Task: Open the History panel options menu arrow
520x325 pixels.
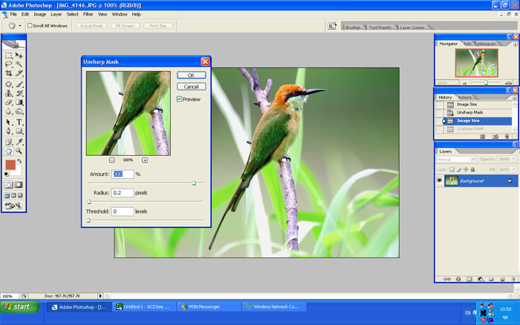Action: coord(515,98)
